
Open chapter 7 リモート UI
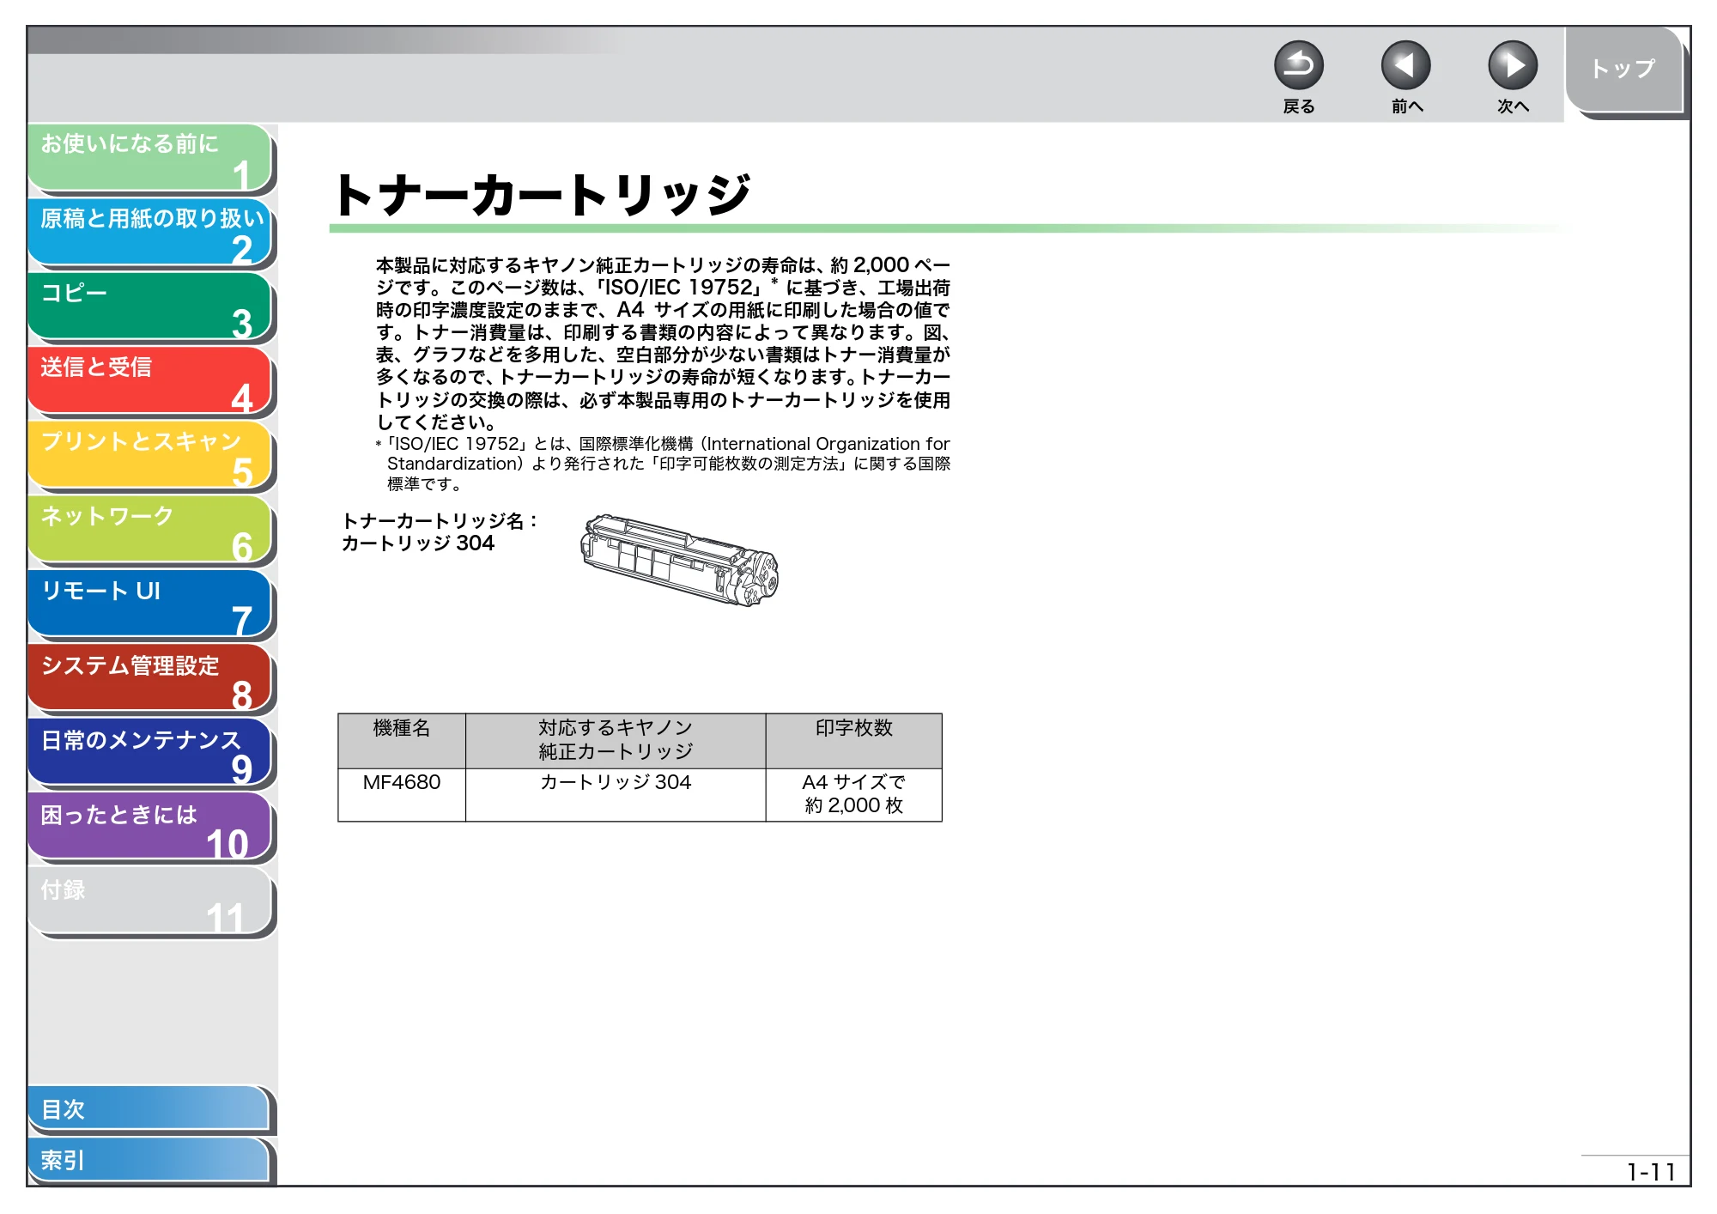[150, 604]
